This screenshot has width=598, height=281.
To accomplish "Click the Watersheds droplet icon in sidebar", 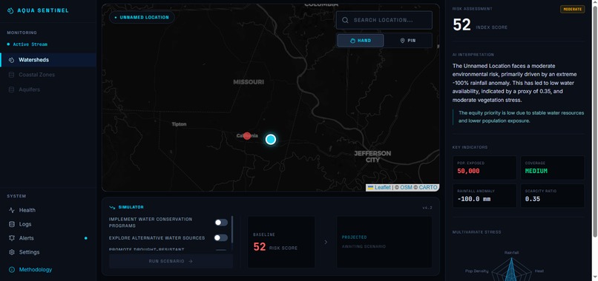I will [x=11, y=60].
